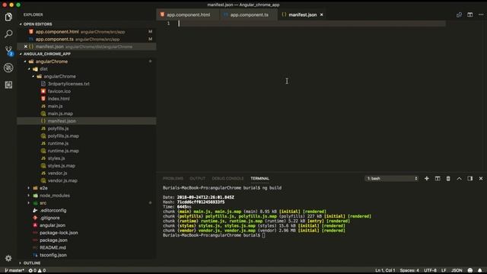Collapse the Open Editors section

click(37, 24)
